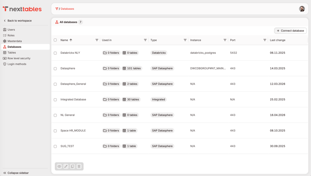Screen dimensions: 311x176
Task: Click the Databases breadcrumb link
Action: pyautogui.click(x=67, y=9)
